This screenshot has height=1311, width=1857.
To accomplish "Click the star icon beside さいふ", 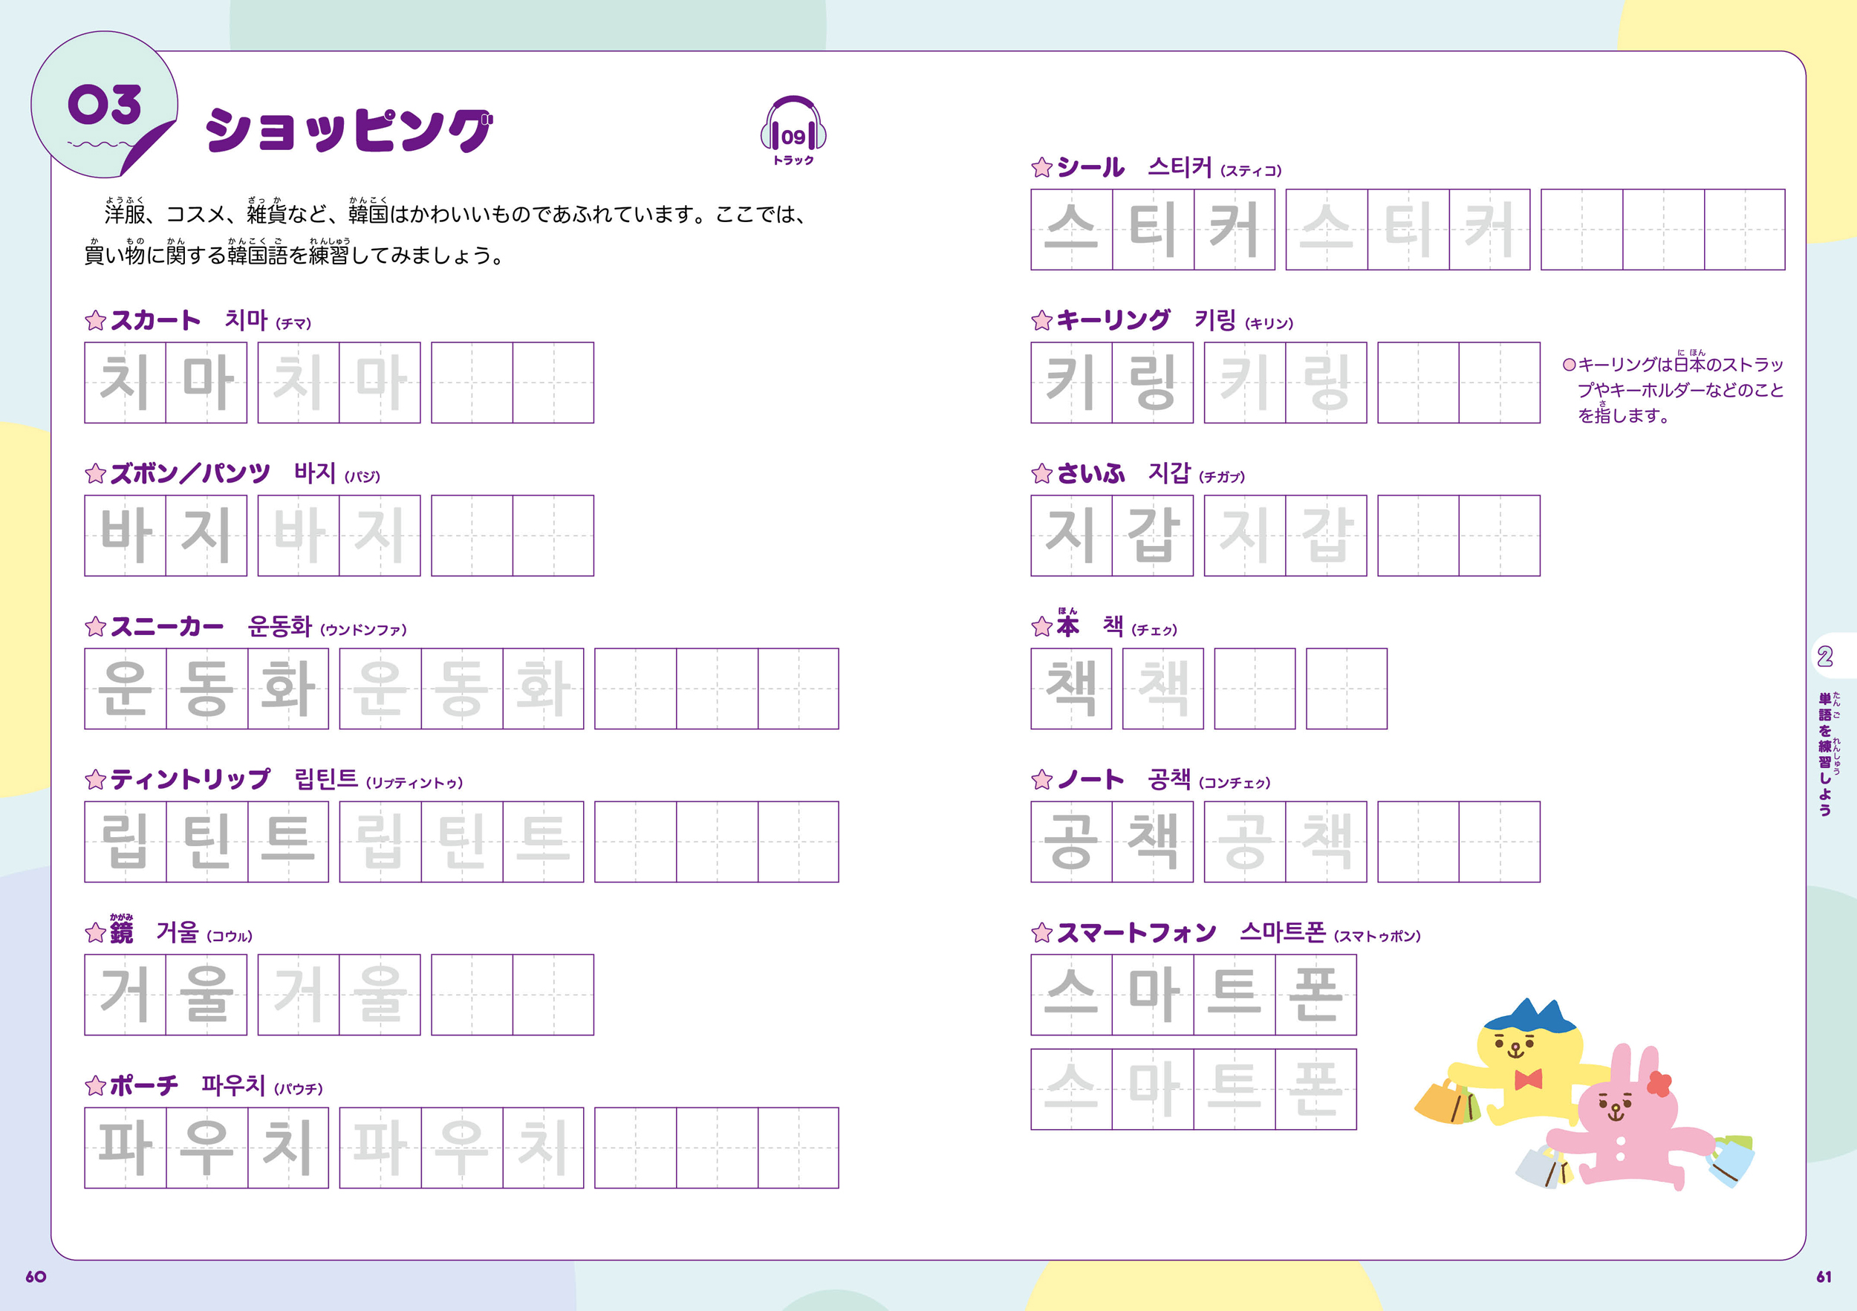I will 1041,474.
